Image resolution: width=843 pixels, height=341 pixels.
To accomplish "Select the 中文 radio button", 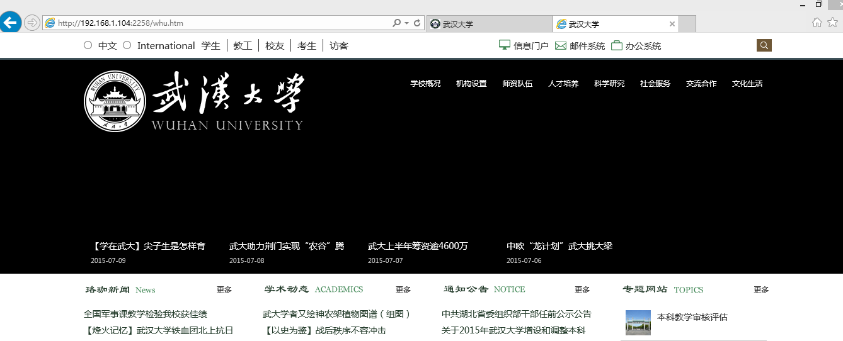I will click(88, 45).
